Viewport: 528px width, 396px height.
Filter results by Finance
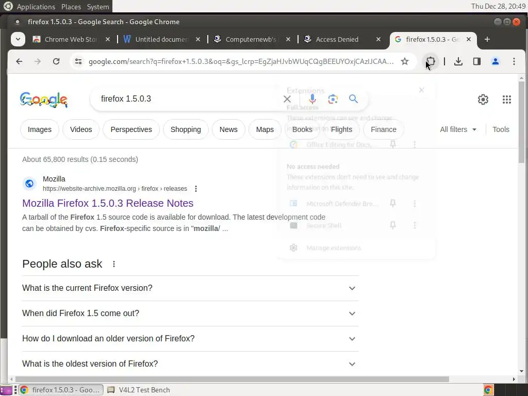pyautogui.click(x=384, y=129)
